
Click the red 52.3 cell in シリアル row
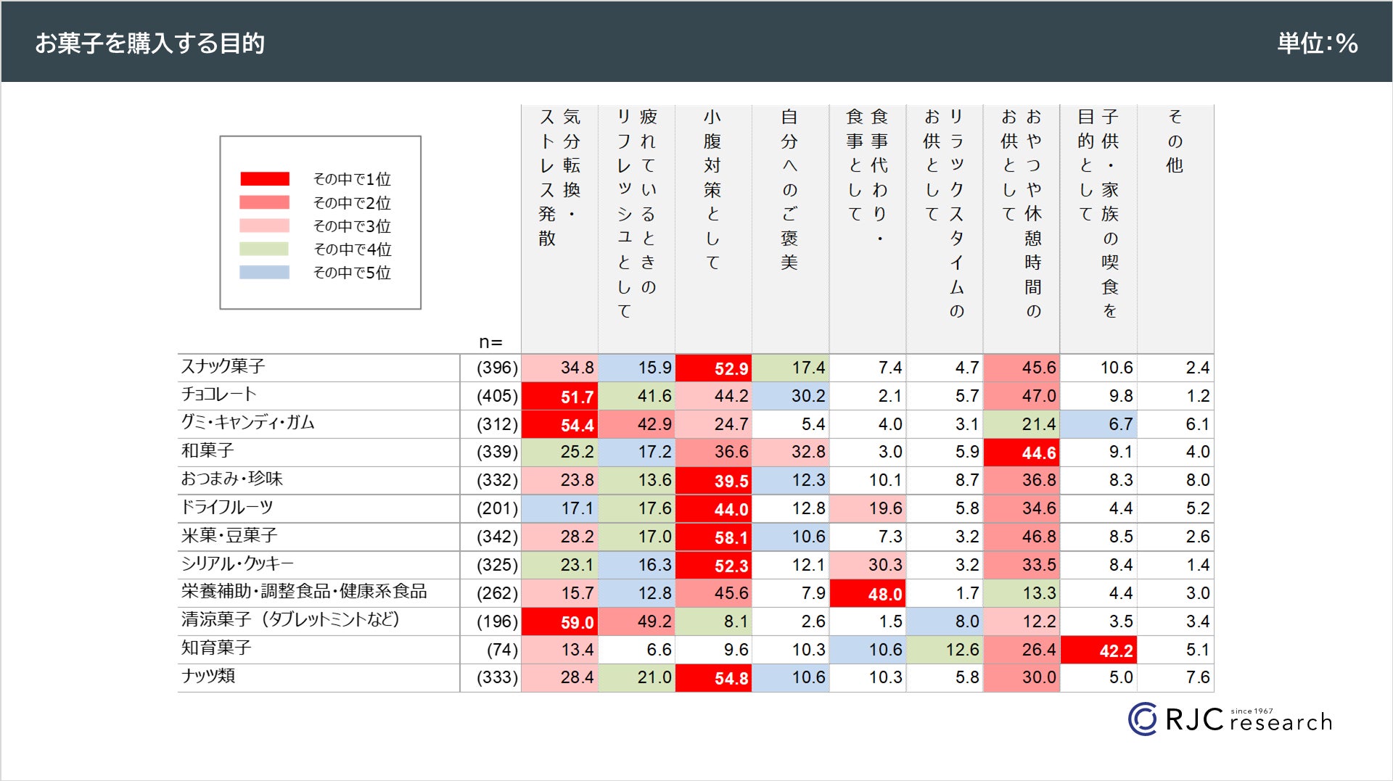pos(713,565)
